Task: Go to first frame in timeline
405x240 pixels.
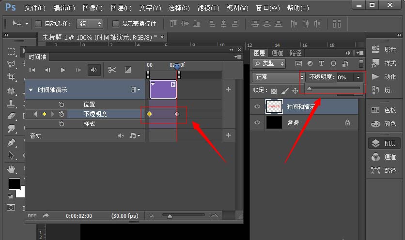Action: [x=32, y=70]
